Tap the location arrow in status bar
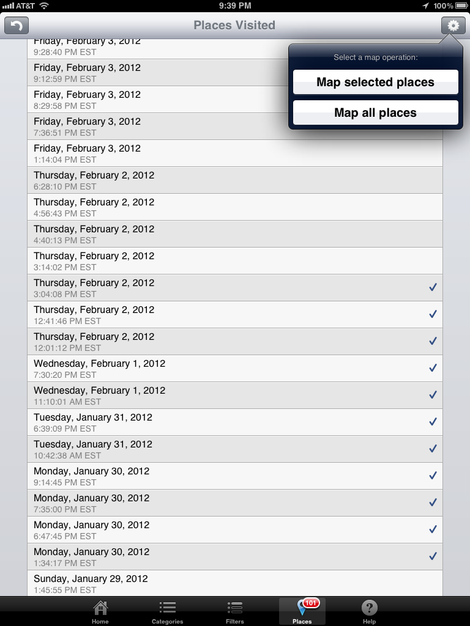 [425, 6]
